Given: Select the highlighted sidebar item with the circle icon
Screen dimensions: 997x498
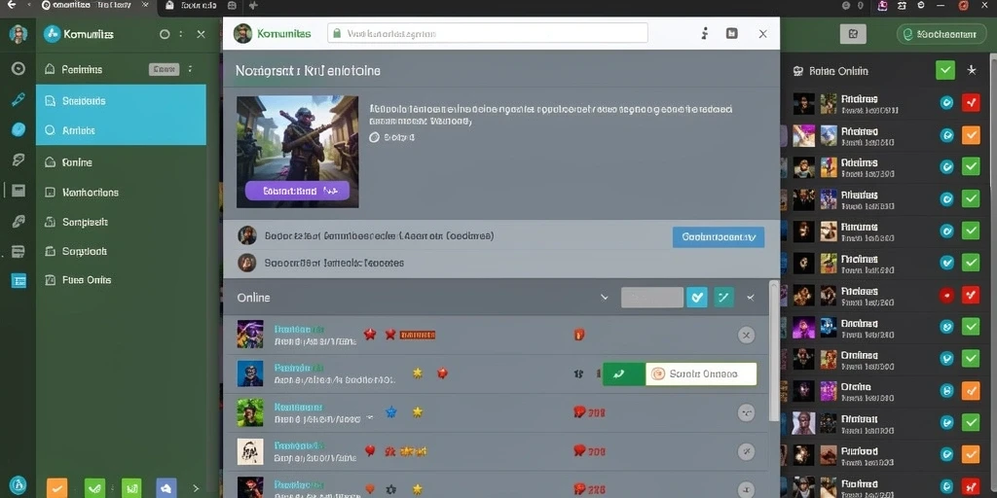Looking at the screenshot, I should [121, 130].
